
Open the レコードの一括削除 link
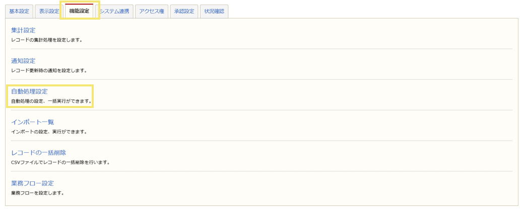coord(38,153)
